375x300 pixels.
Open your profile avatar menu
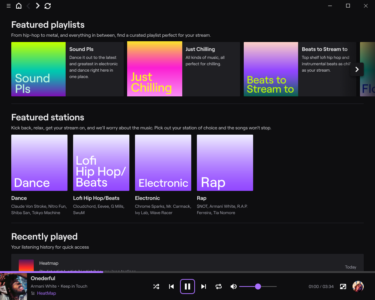[358, 286]
